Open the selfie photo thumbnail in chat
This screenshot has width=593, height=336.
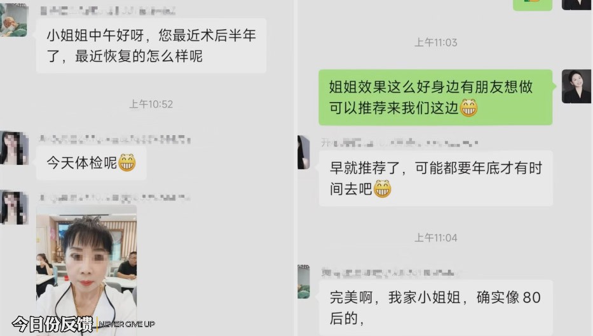86,270
